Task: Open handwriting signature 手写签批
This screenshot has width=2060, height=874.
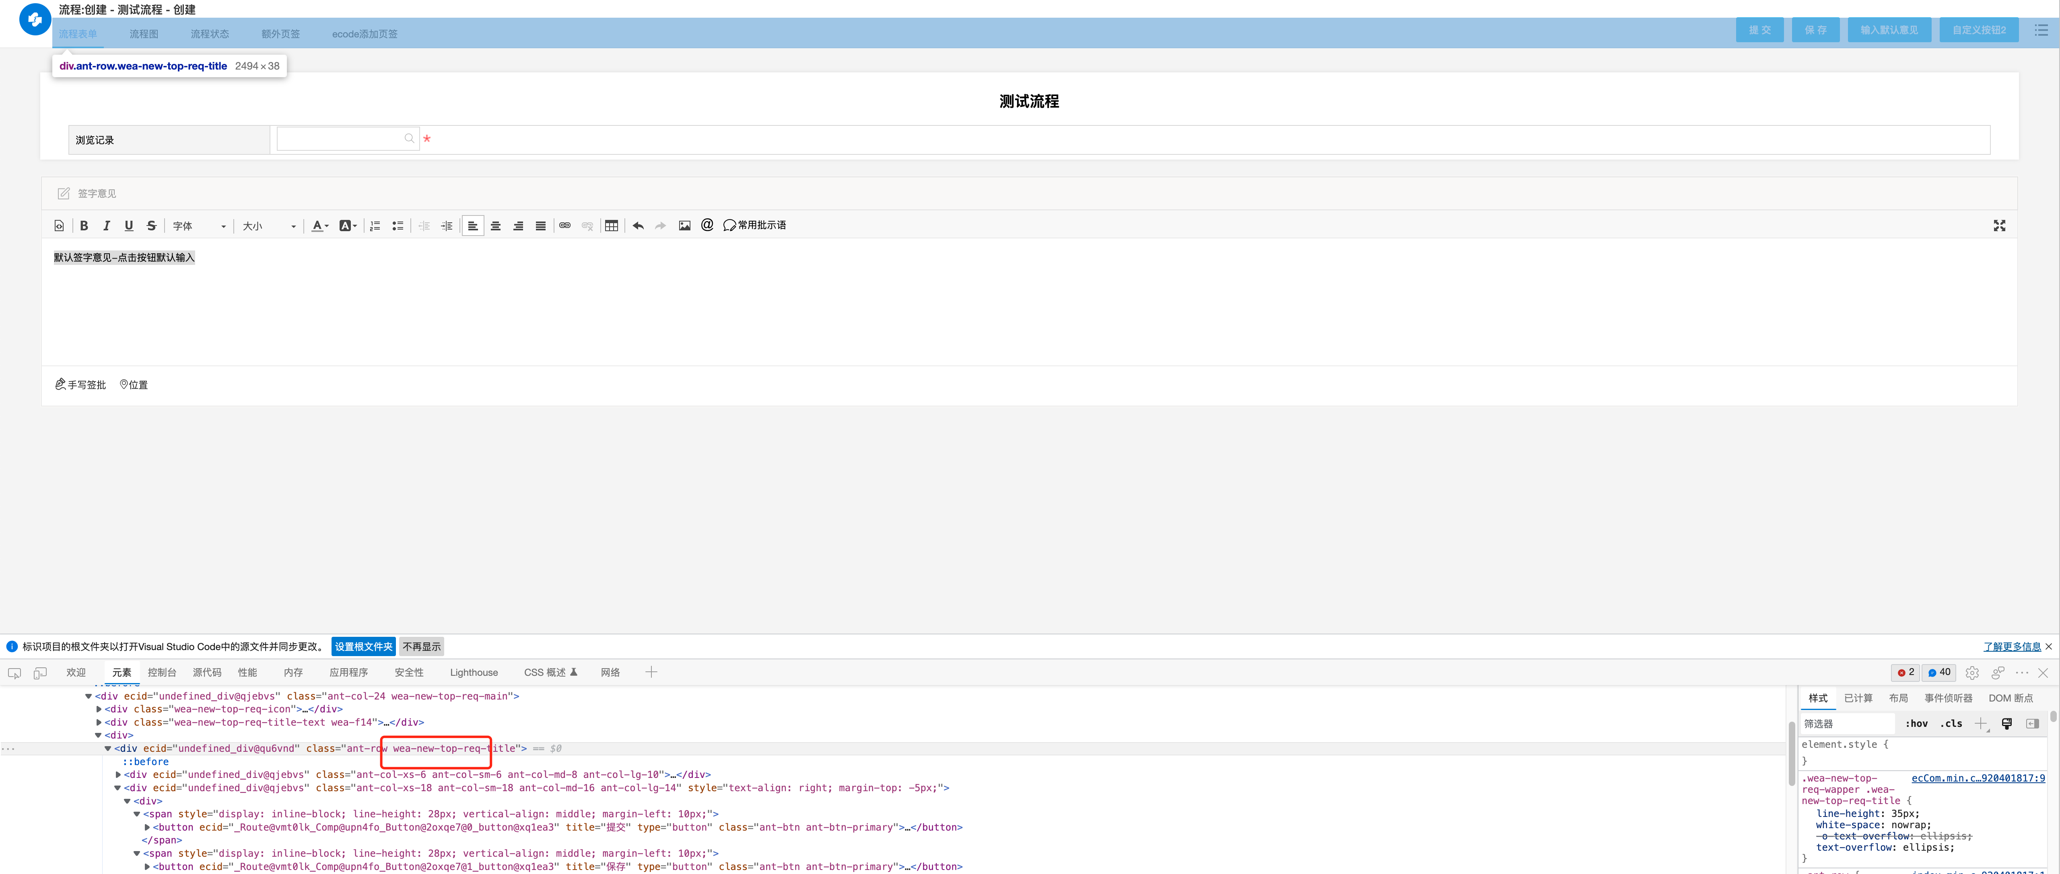Action: tap(80, 385)
